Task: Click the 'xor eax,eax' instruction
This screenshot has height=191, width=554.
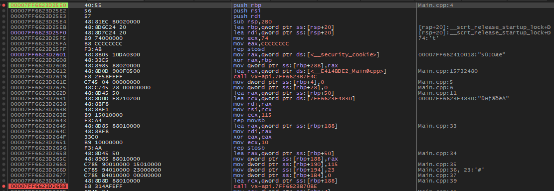Action: point(251,137)
